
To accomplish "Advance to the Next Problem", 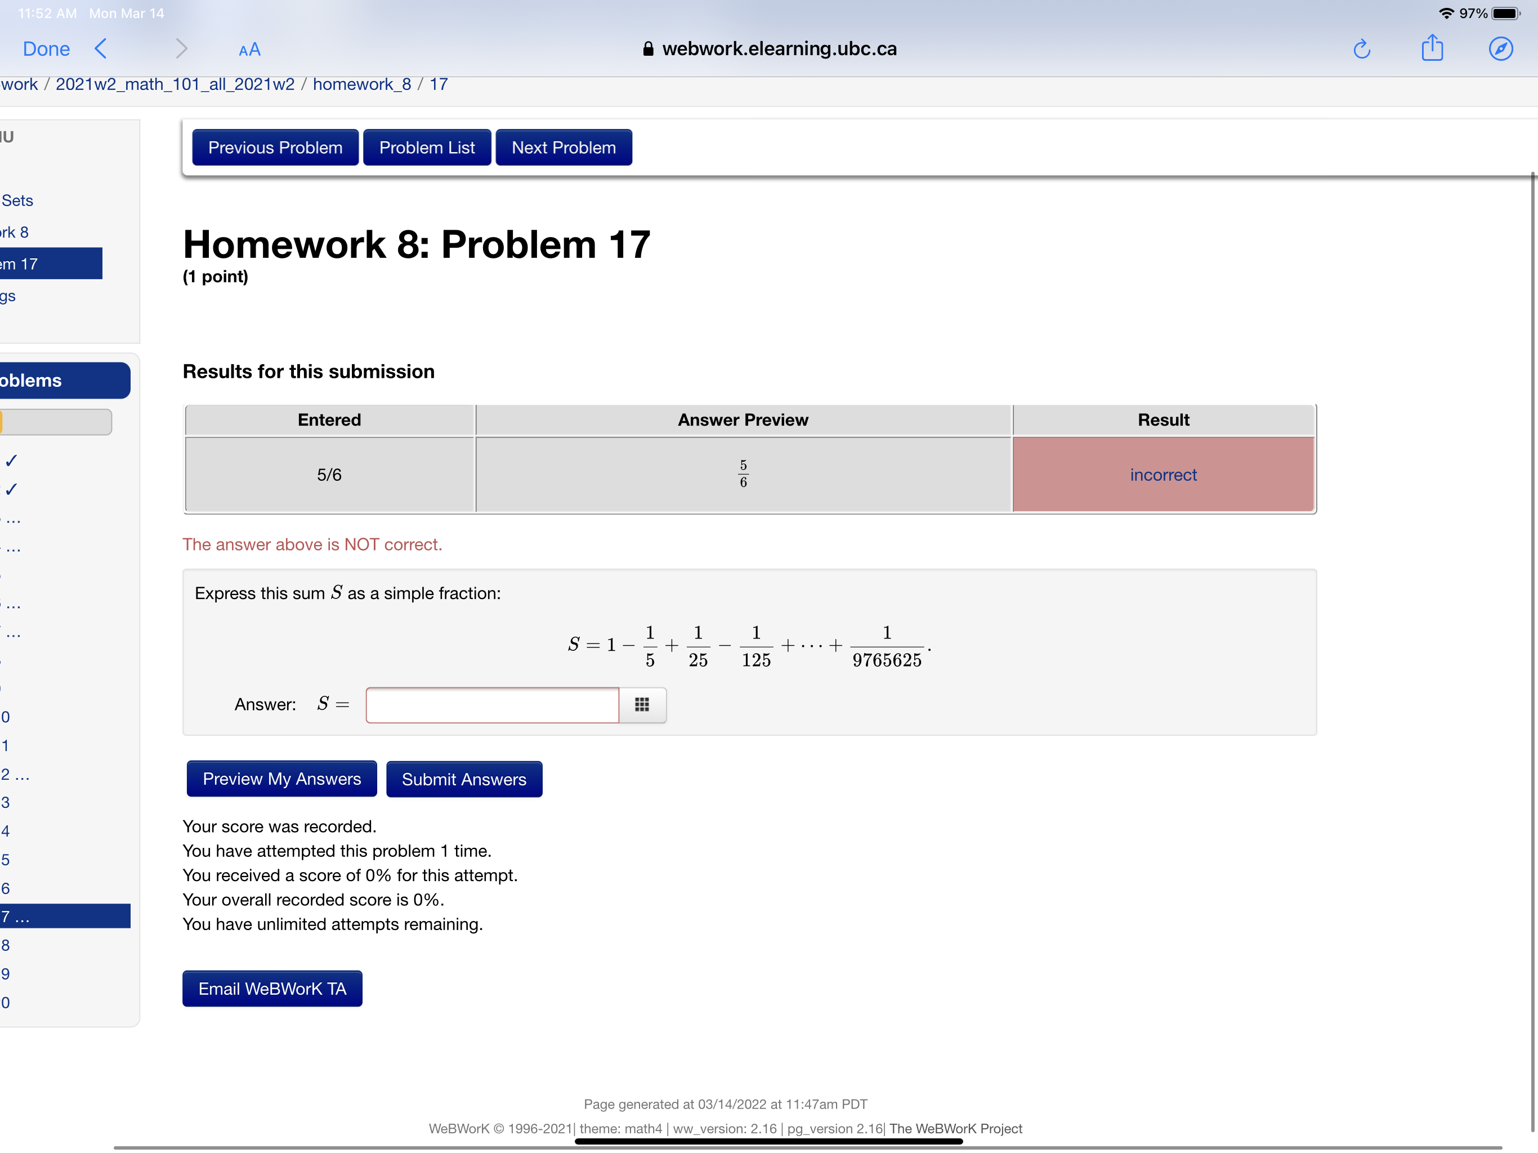I will pos(563,148).
